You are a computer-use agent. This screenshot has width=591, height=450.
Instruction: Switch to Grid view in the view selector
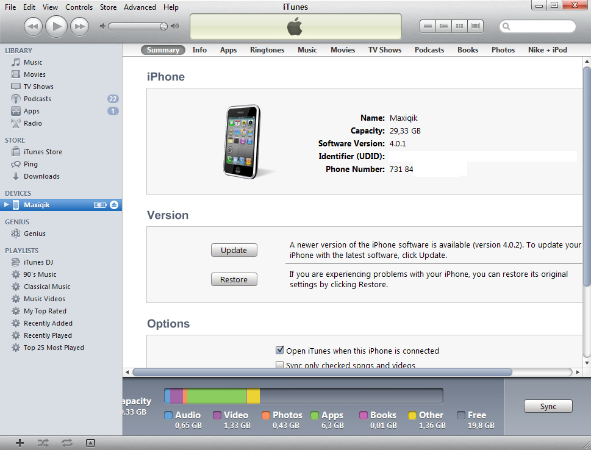point(459,26)
